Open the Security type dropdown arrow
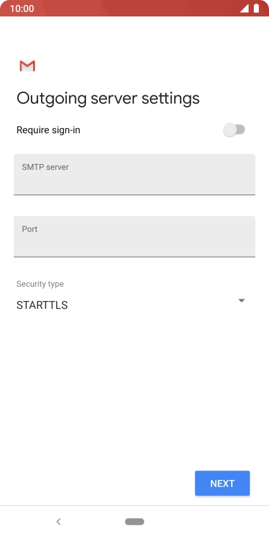 coord(242,301)
